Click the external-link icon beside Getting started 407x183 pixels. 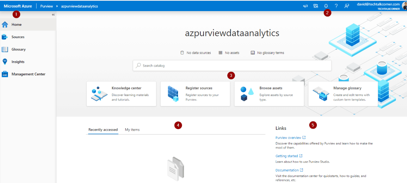point(301,156)
